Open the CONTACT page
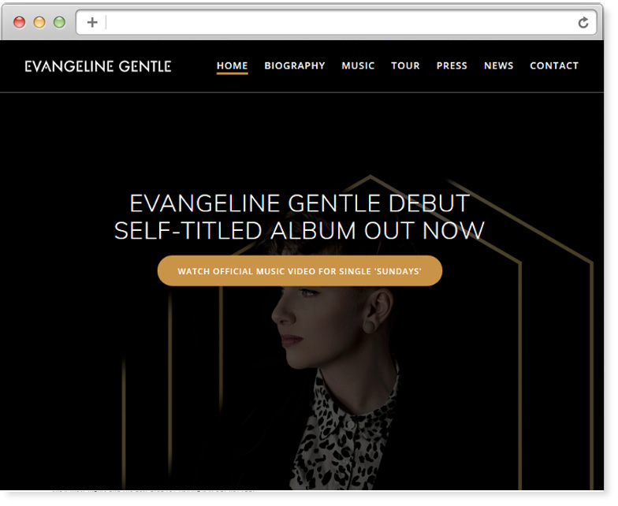618x506 pixels. click(x=554, y=65)
